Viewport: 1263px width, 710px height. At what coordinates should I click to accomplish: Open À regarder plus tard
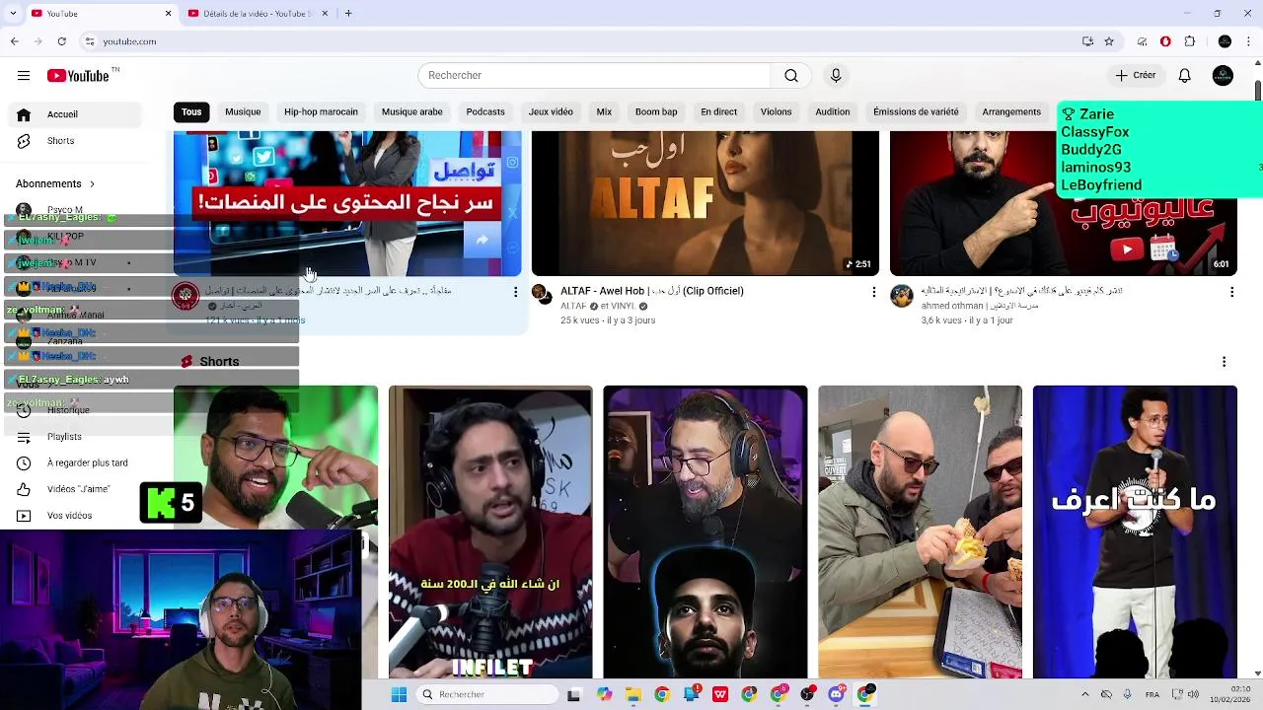[77, 463]
